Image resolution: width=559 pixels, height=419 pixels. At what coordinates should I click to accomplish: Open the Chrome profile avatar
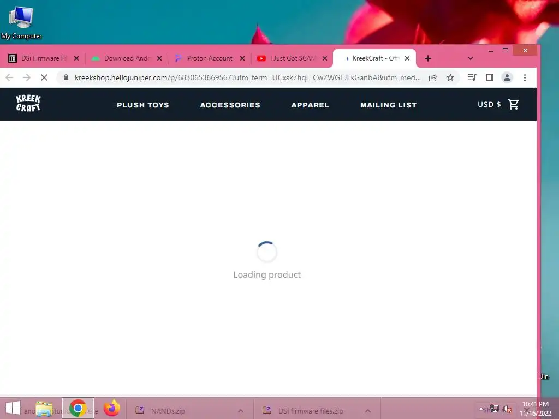click(x=507, y=77)
